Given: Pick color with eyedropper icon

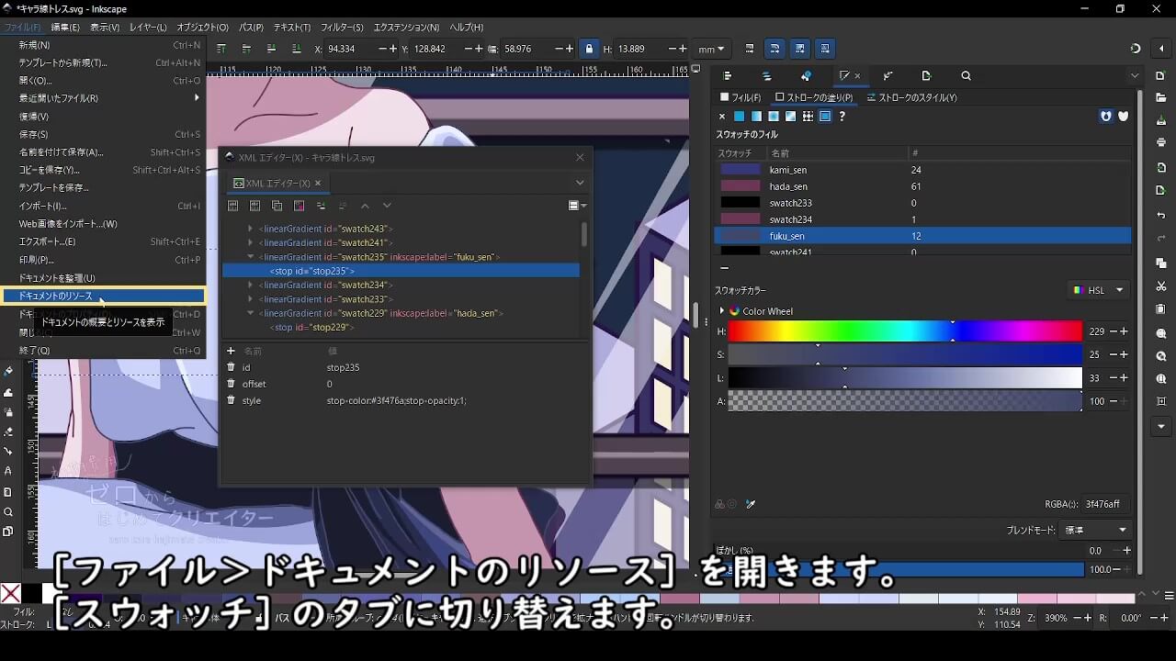Looking at the screenshot, I should [751, 504].
